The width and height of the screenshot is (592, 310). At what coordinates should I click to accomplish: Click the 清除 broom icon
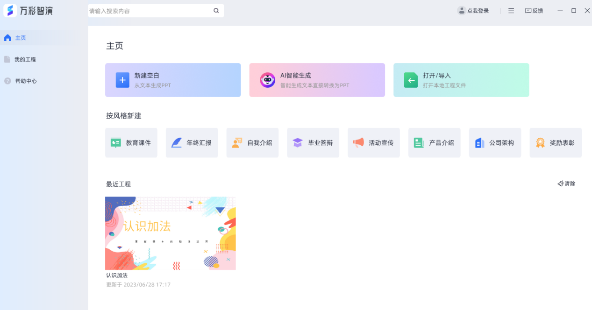pyautogui.click(x=561, y=184)
